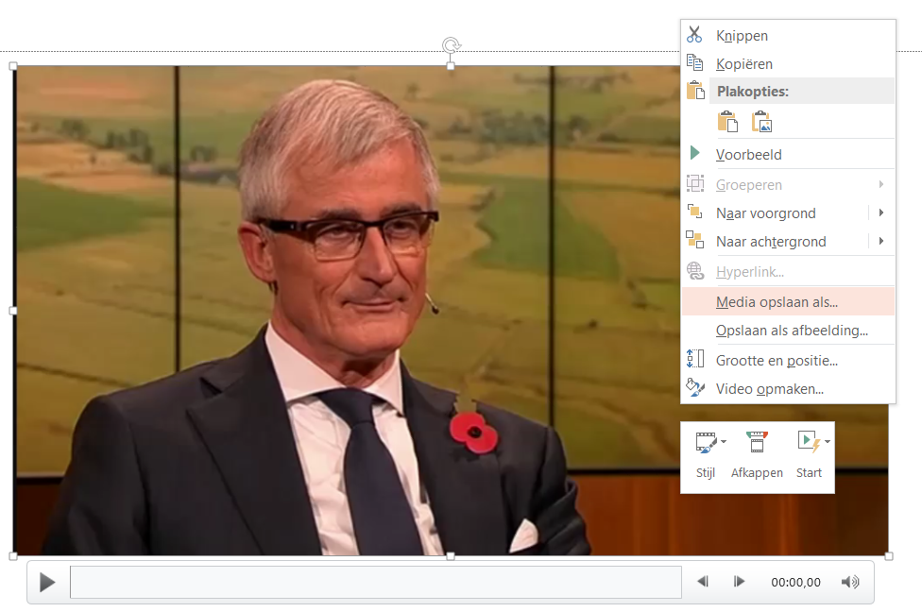This screenshot has height=612, width=922.
Task: Click the bottom-left corner resize handle
Action: [x=13, y=556]
